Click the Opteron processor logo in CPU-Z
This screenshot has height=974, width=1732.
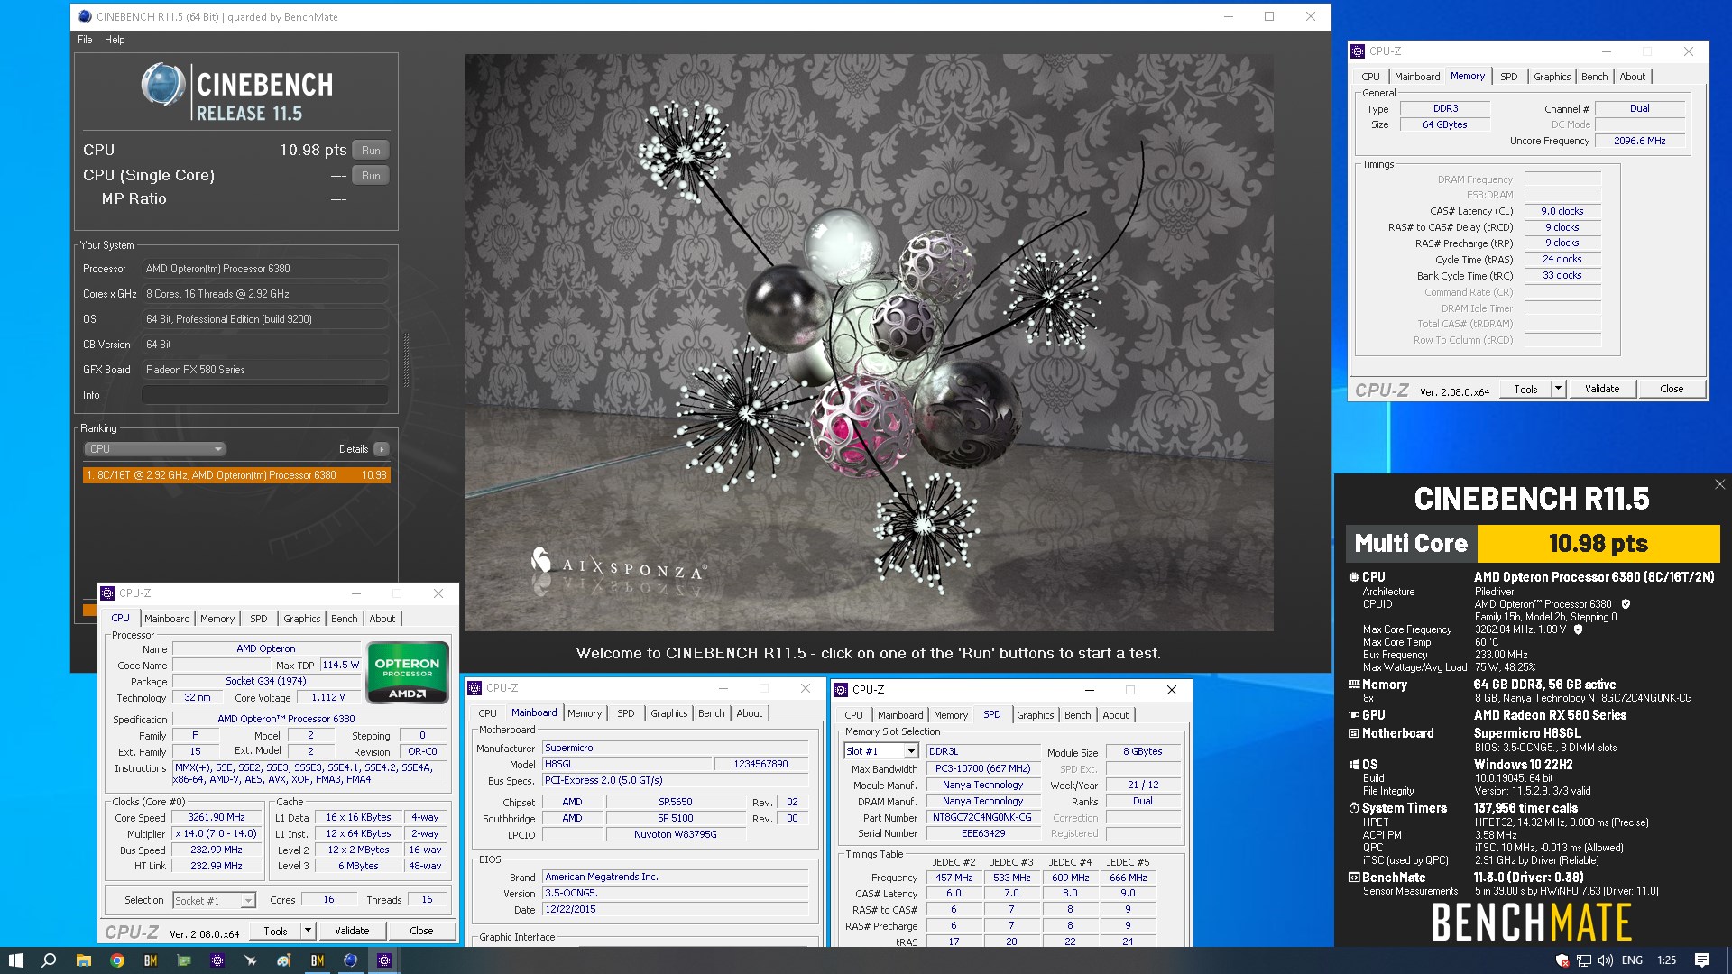408,672
